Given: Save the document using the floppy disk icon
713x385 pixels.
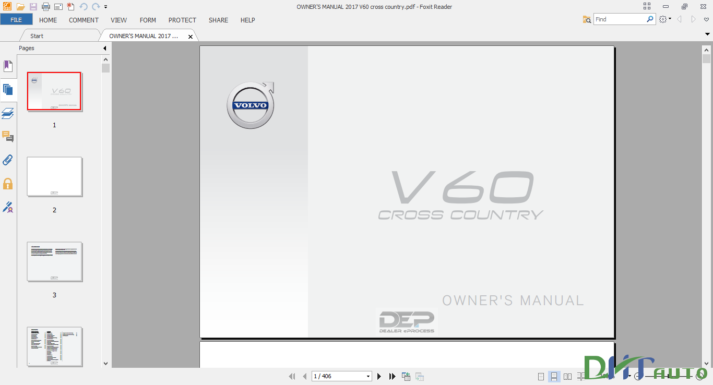Looking at the screenshot, I should tap(33, 7).
